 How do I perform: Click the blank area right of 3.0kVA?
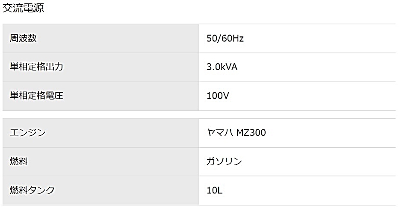click(316, 67)
